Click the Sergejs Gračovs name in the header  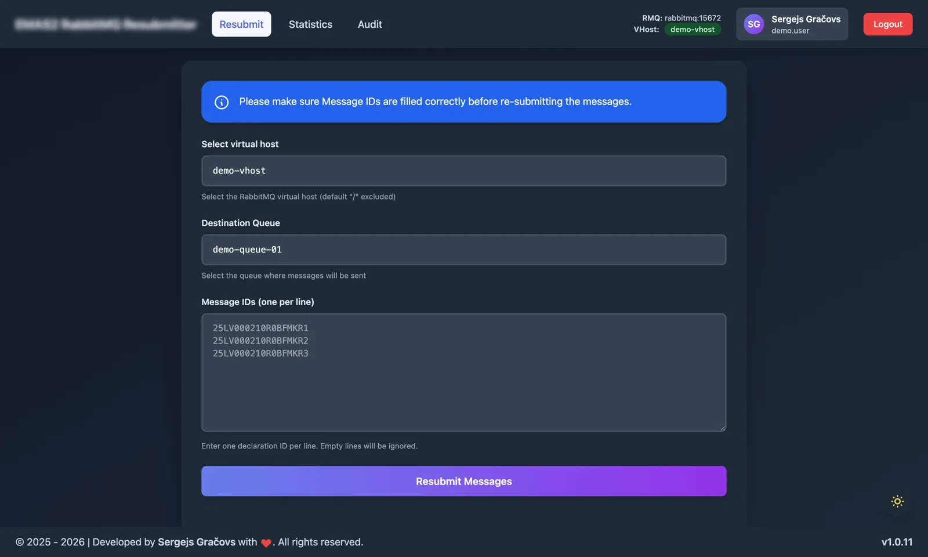(x=806, y=19)
